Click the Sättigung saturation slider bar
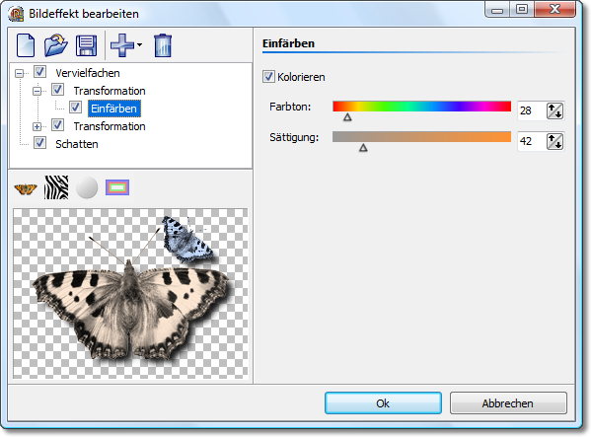Screen dimensions: 591x437 pyautogui.click(x=421, y=137)
